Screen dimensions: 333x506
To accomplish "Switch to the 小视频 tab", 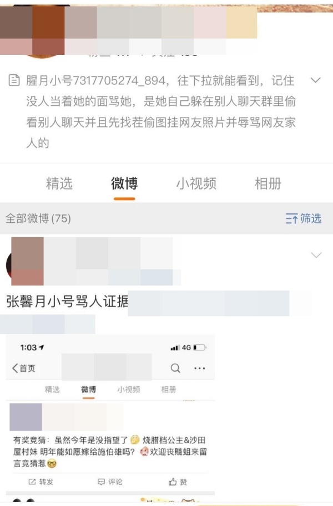I will (196, 183).
